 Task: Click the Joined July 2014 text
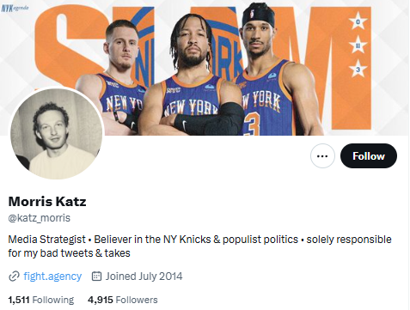(x=144, y=277)
